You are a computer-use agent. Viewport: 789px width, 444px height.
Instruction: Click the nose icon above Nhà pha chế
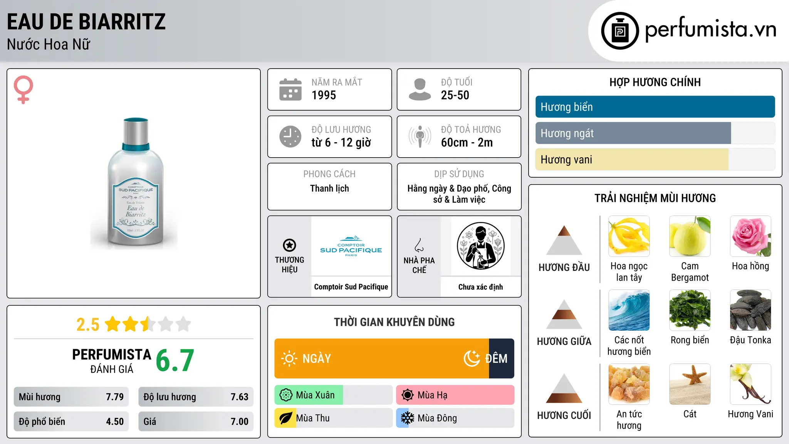419,245
